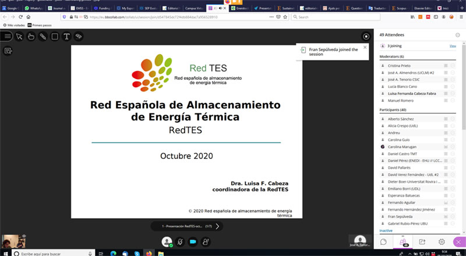
Task: Toggle the raise hand button
Action: click(206, 241)
